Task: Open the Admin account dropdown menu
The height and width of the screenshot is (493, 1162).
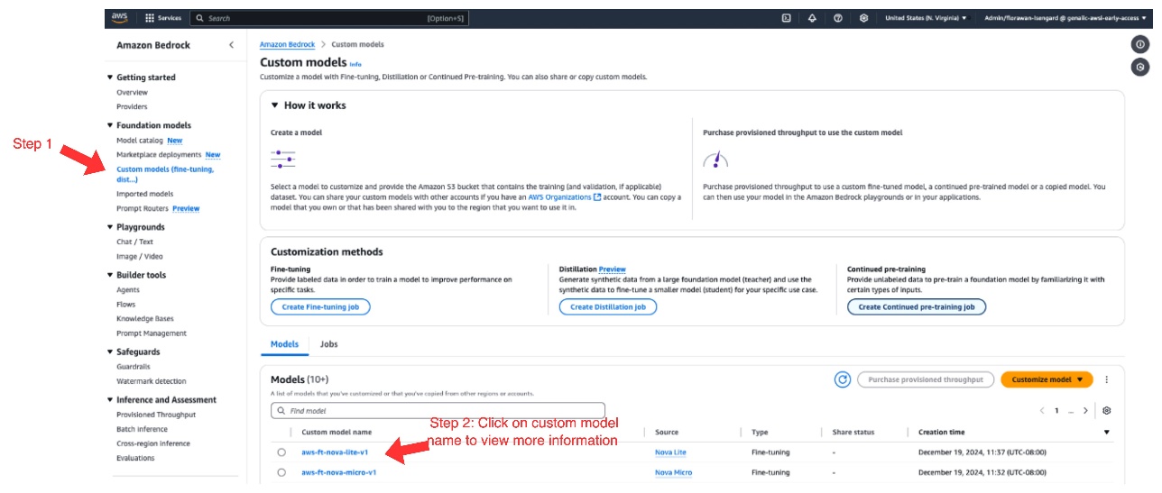Action: (1065, 18)
